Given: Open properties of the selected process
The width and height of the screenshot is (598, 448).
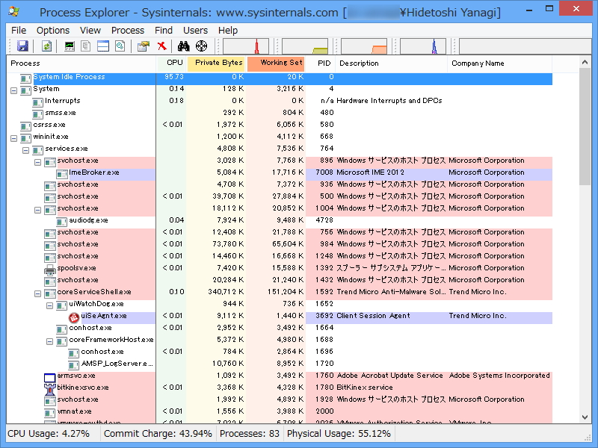Looking at the screenshot, I should click(x=143, y=46).
